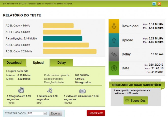Open the Delay tab
Image resolution: width=168 pixels, height=117 pixels.
pyautogui.click(x=62, y=63)
